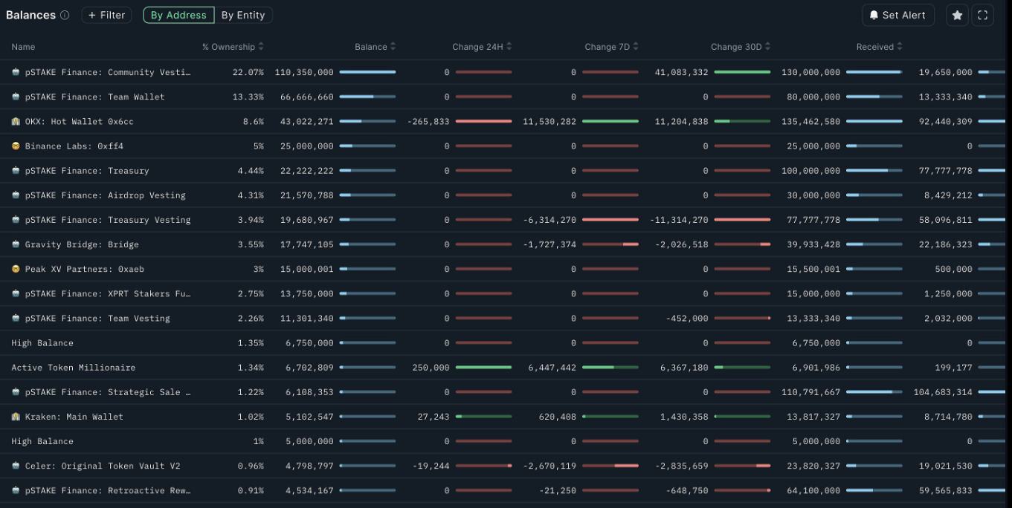This screenshot has width=1012, height=508.
Task: Switch to By Entity view
Action: click(x=243, y=15)
